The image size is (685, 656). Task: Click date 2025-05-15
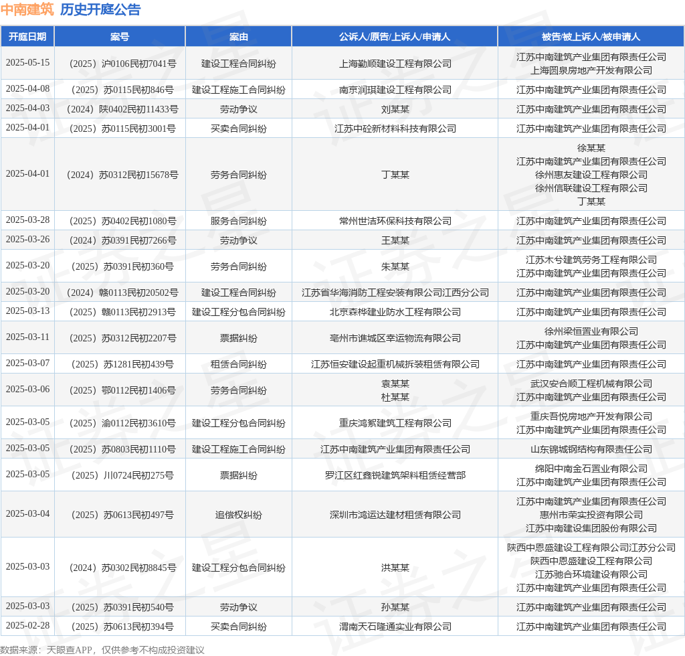click(27, 62)
